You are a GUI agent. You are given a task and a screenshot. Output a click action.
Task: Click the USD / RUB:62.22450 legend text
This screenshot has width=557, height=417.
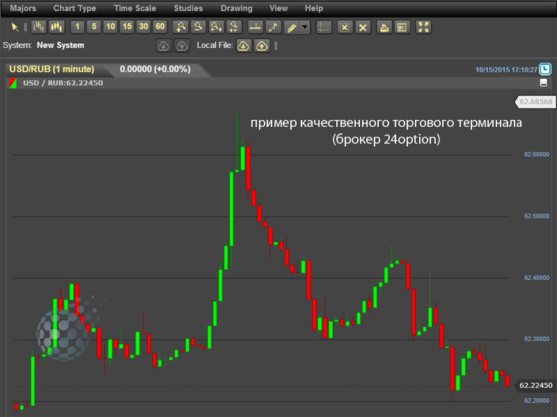tap(63, 83)
